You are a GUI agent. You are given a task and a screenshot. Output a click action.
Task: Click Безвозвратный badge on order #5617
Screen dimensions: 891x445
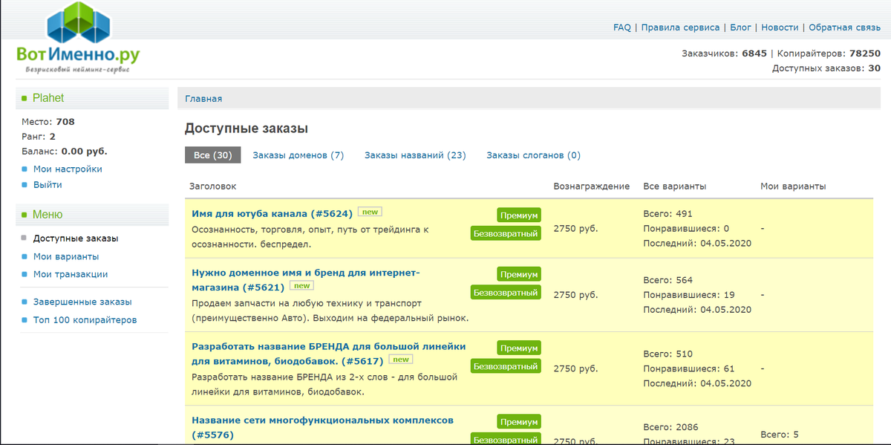[x=506, y=366]
